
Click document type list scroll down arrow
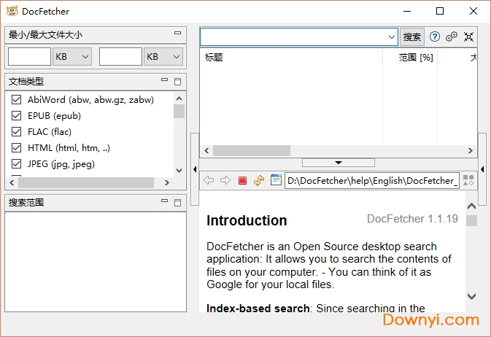[179, 171]
